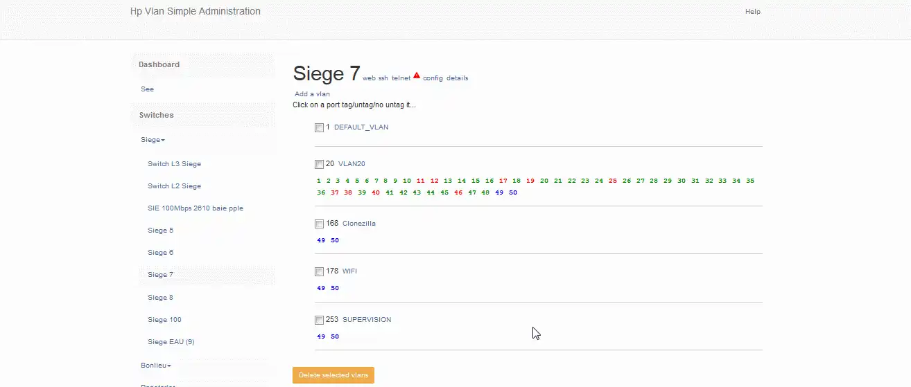The image size is (911, 387).
Task: Open the config link for Siege 7
Action: click(x=433, y=78)
